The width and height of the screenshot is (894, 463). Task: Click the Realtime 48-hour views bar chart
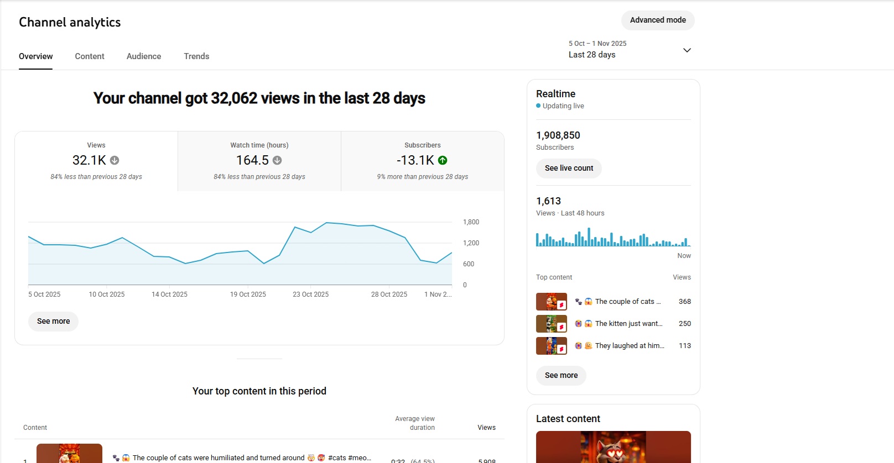(x=613, y=238)
